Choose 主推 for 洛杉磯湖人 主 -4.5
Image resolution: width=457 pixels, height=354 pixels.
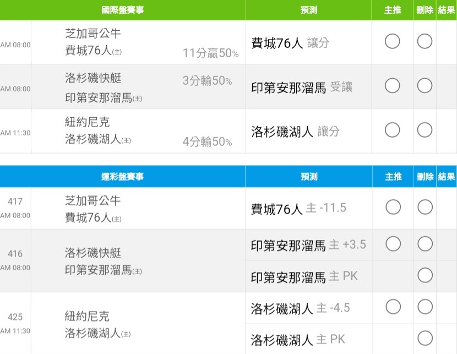click(x=393, y=307)
